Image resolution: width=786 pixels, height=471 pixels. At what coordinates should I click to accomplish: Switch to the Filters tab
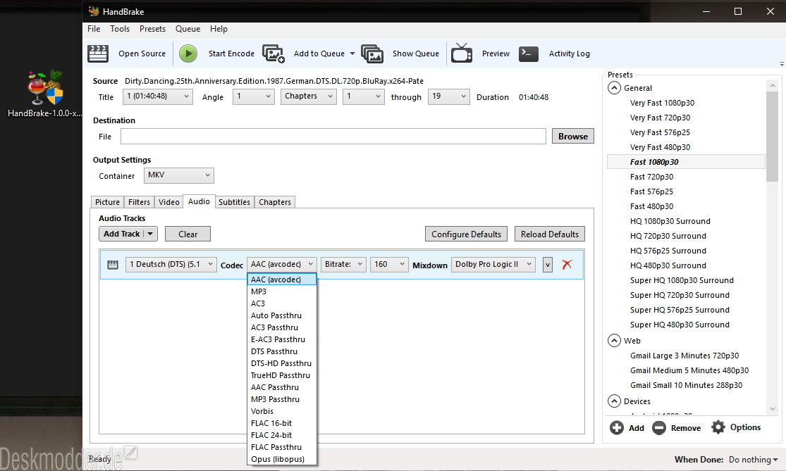[139, 202]
